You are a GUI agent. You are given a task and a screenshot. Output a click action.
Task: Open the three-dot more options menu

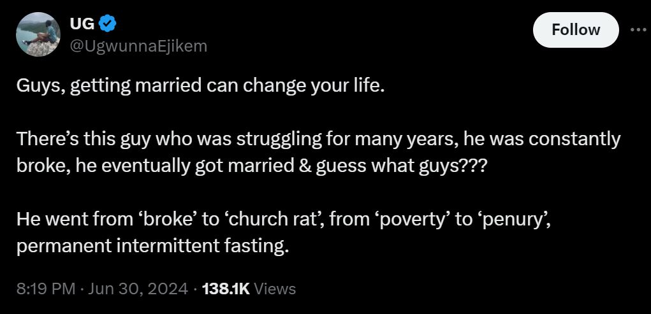pos(637,30)
